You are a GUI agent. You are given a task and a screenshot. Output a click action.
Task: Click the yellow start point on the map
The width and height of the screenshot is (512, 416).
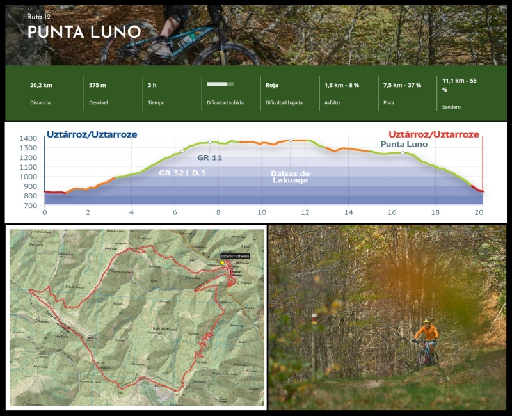pos(222,262)
